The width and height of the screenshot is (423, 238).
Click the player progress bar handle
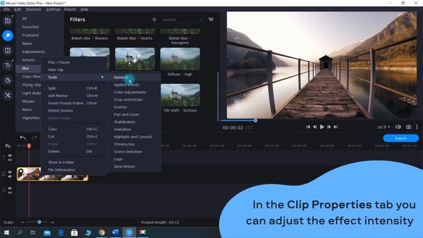click(255, 120)
